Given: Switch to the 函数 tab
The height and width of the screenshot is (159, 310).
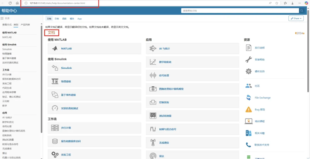Looking at the screenshot, I should pyautogui.click(x=64, y=19).
